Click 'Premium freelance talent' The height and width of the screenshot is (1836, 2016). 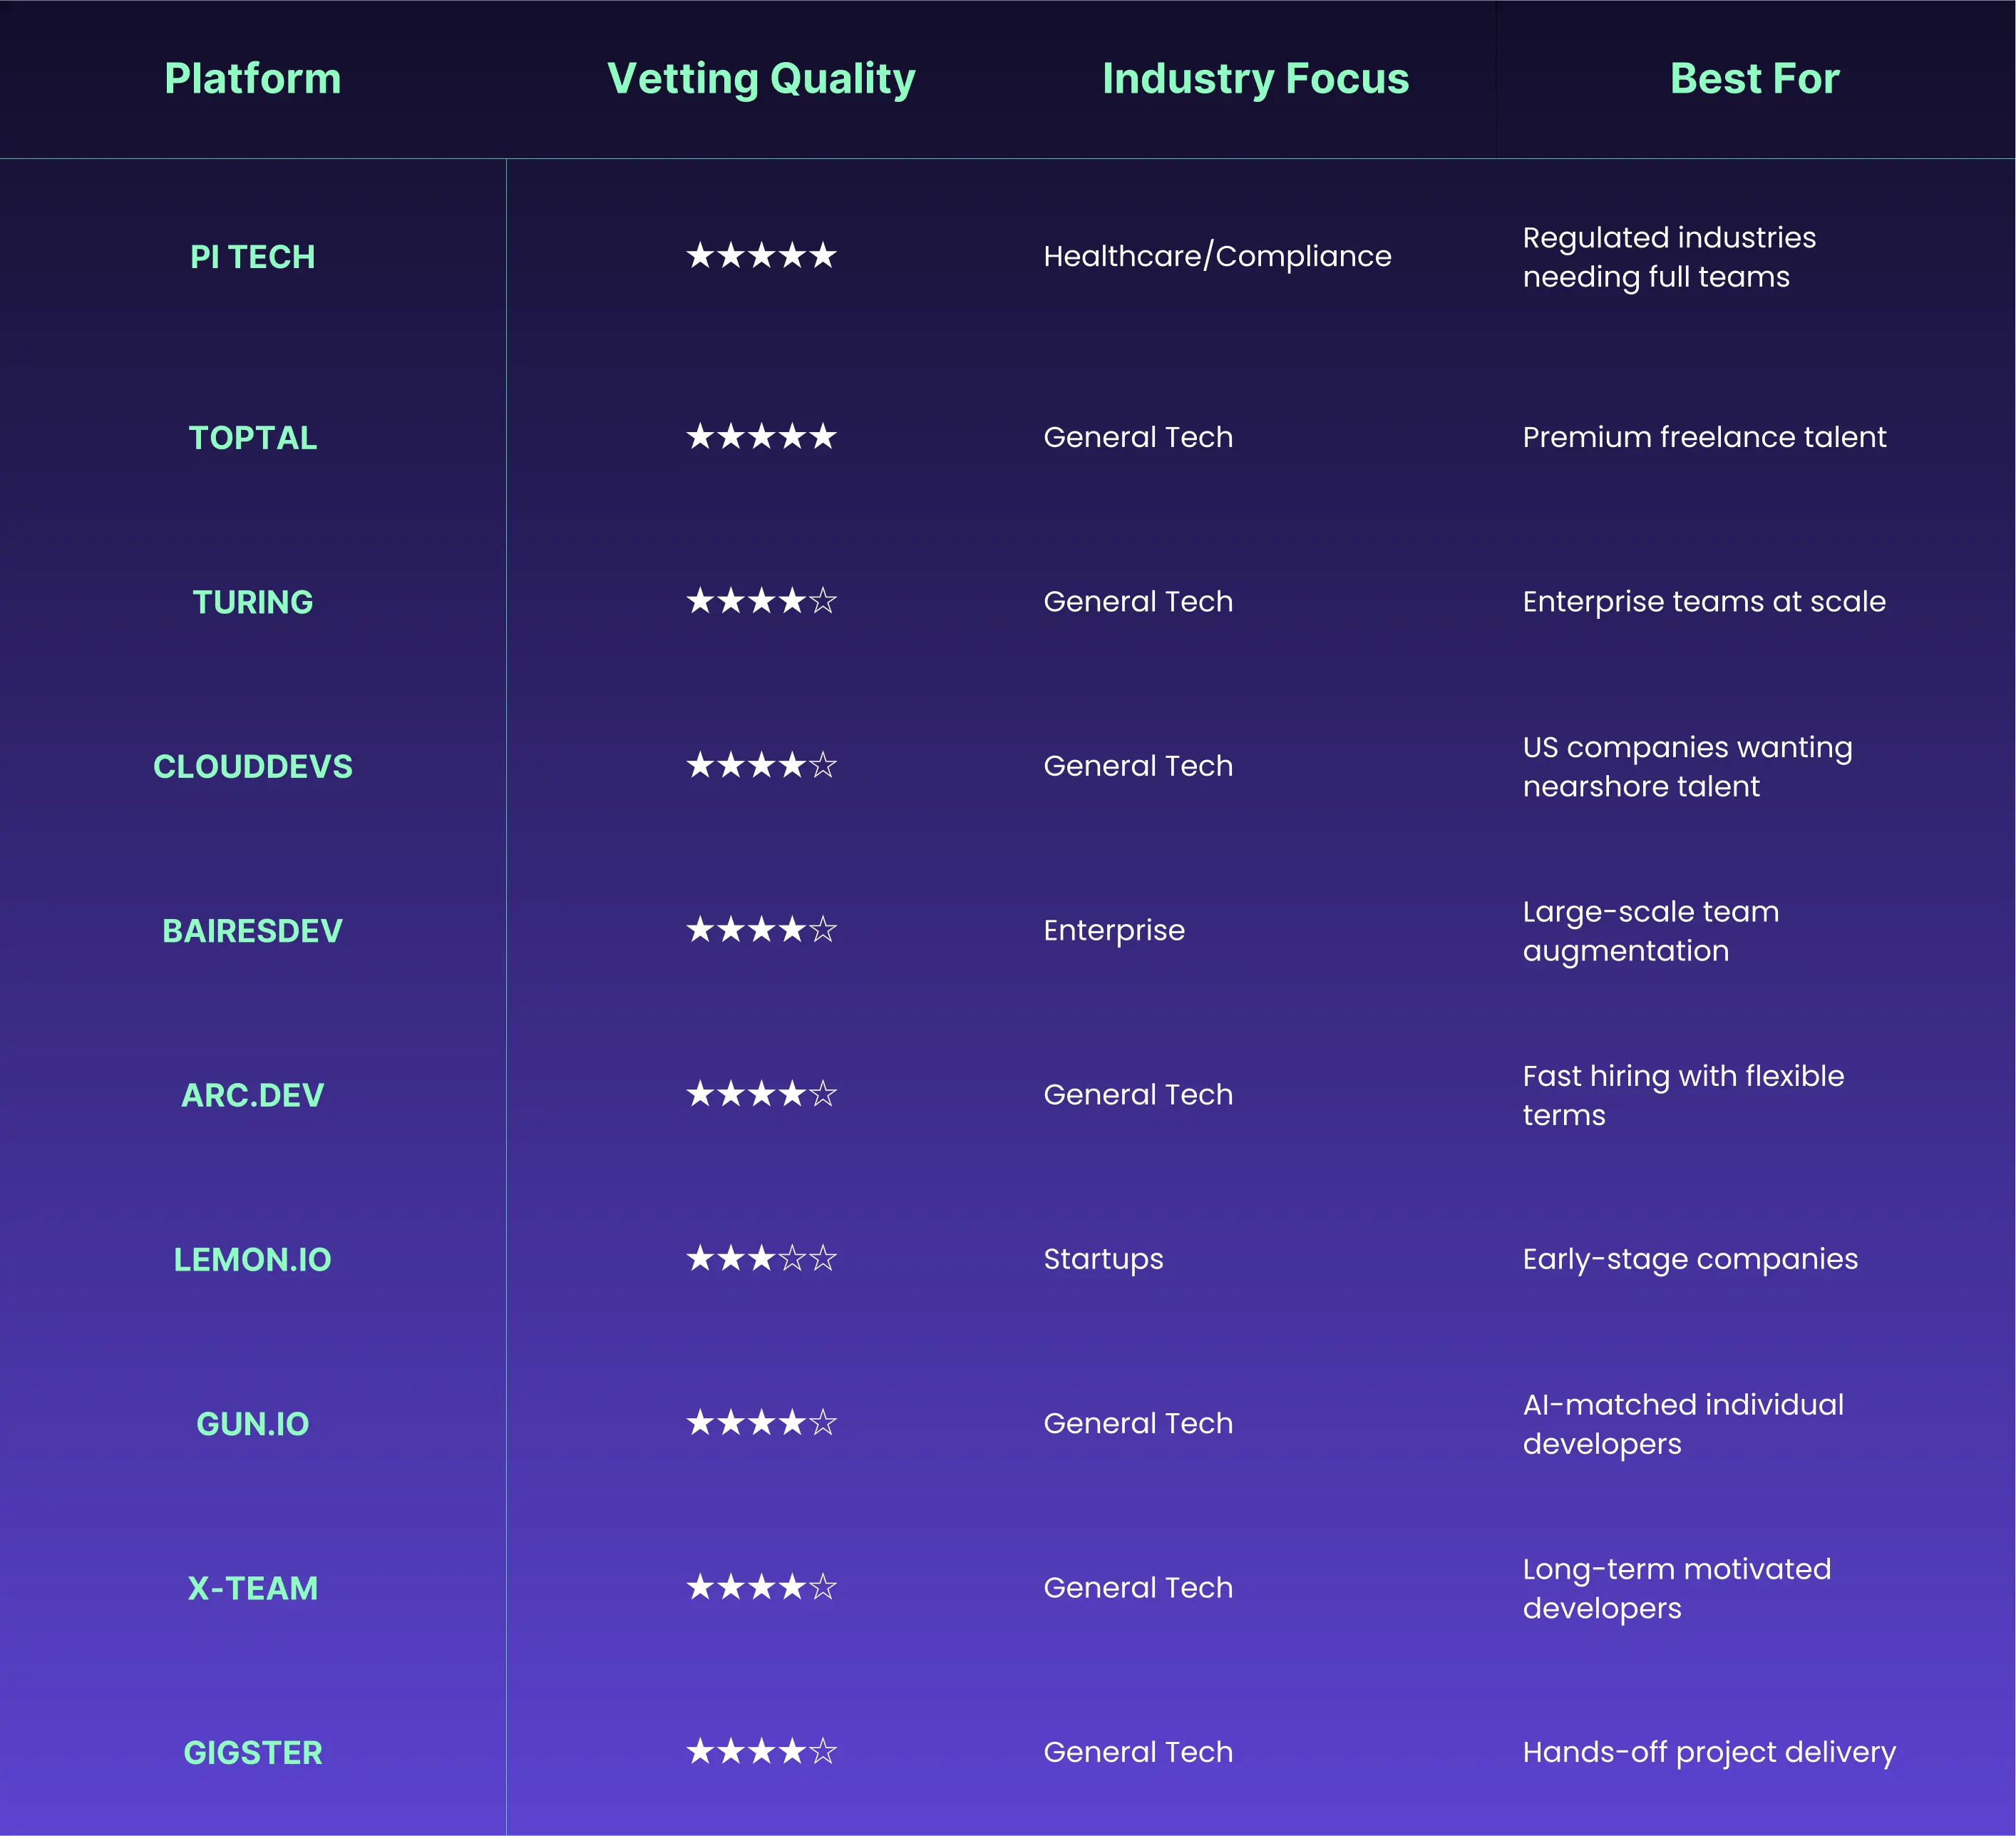point(1704,437)
